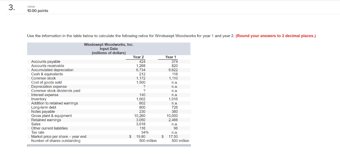This screenshot has height=154, width=340.
Task: Select 'Number of shares outstanding' row label
Action: tap(56, 141)
